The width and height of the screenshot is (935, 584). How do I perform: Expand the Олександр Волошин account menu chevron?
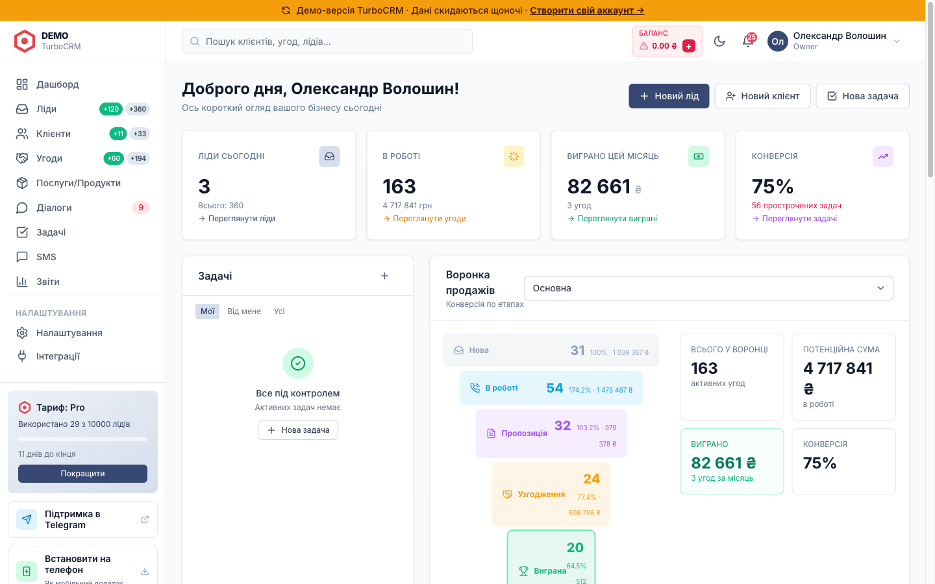tap(897, 42)
